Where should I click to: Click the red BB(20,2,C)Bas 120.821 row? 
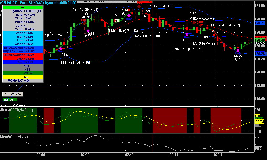tap(23, 55)
